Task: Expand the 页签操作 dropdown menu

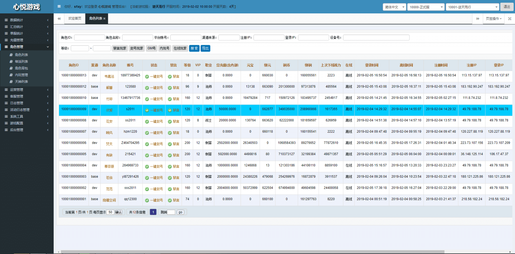Action: coord(494,19)
